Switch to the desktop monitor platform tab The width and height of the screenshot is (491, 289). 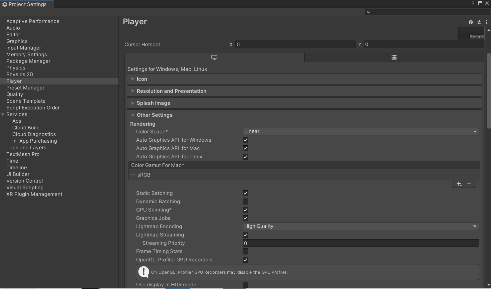214,58
